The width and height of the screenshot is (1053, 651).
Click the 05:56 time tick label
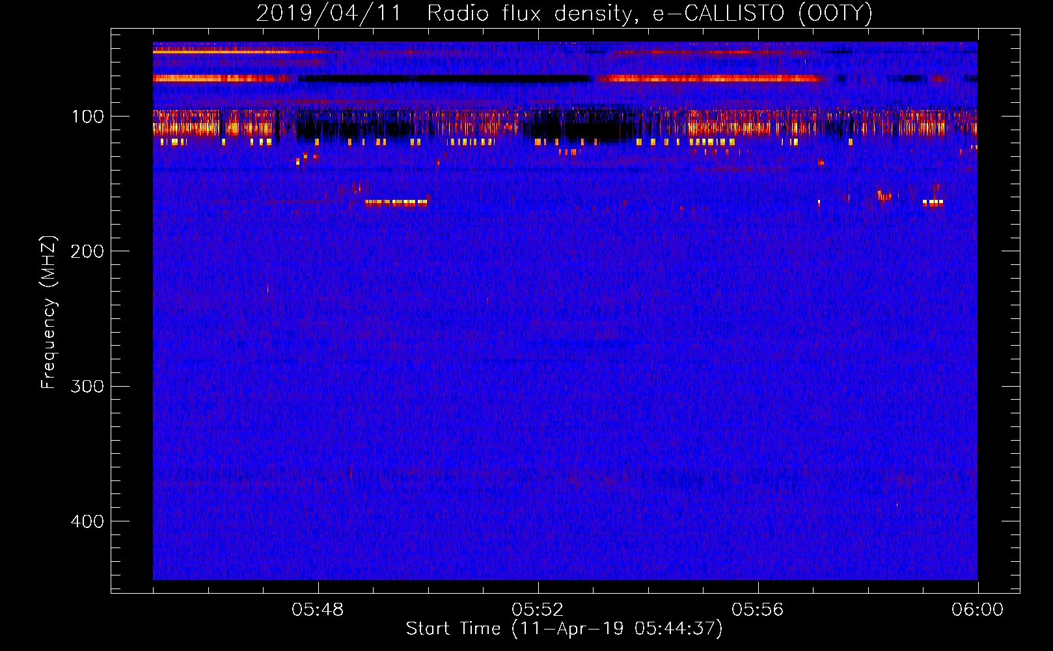click(758, 610)
